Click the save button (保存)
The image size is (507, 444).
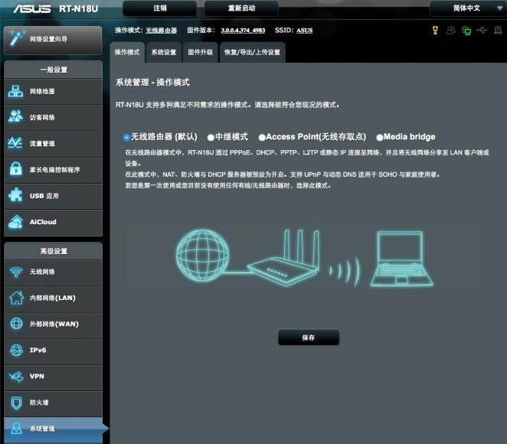309,338
